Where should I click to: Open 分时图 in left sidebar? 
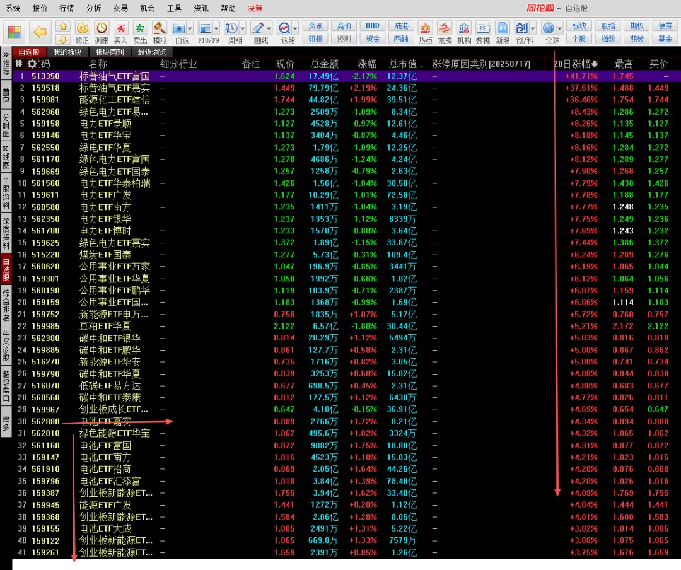(x=6, y=125)
